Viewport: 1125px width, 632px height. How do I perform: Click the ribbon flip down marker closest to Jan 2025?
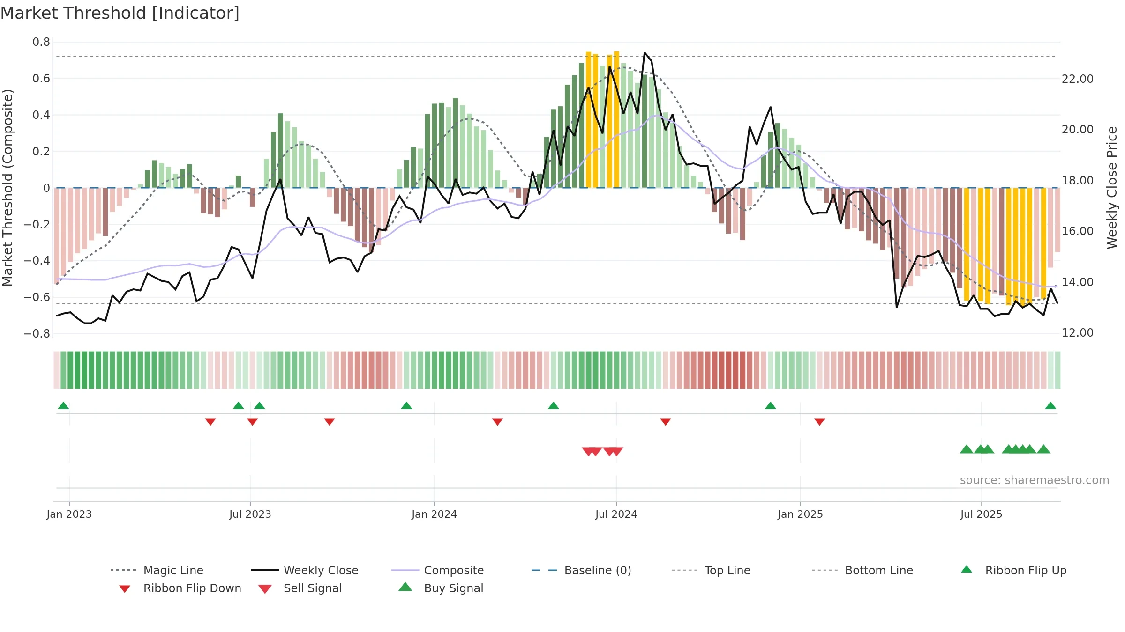pos(819,422)
